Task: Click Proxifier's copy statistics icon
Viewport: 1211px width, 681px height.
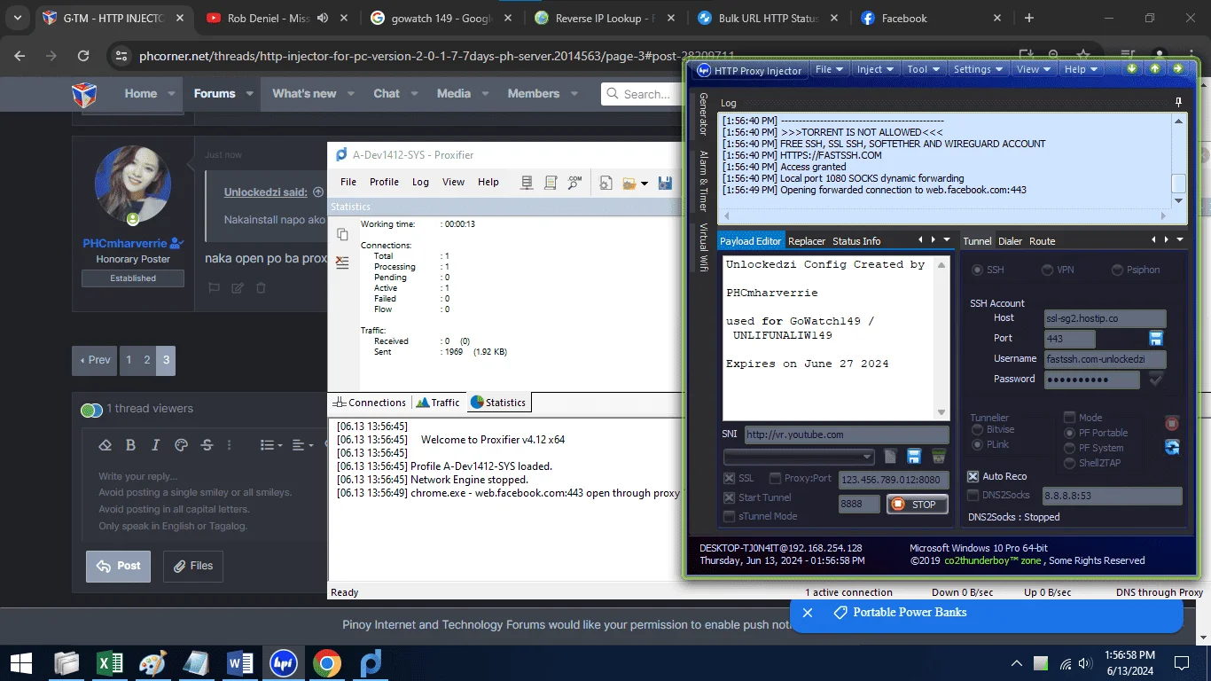Action: [342, 234]
